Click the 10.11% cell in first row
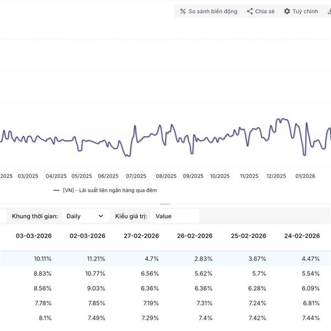Image resolution: width=331 pixels, height=331 pixels. pyautogui.click(x=42, y=258)
